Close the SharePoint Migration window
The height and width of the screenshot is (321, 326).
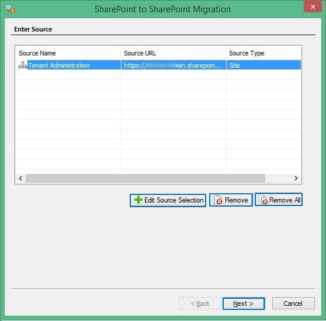[x=313, y=6]
